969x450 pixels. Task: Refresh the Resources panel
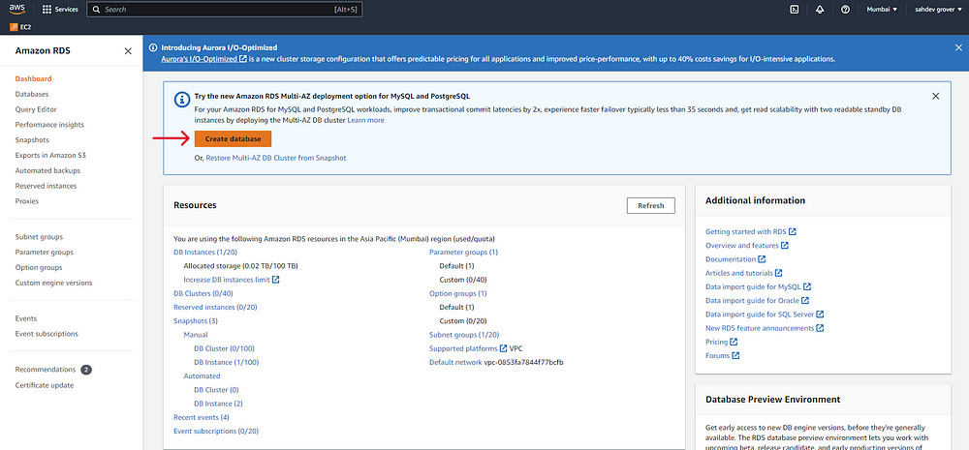pyautogui.click(x=651, y=205)
